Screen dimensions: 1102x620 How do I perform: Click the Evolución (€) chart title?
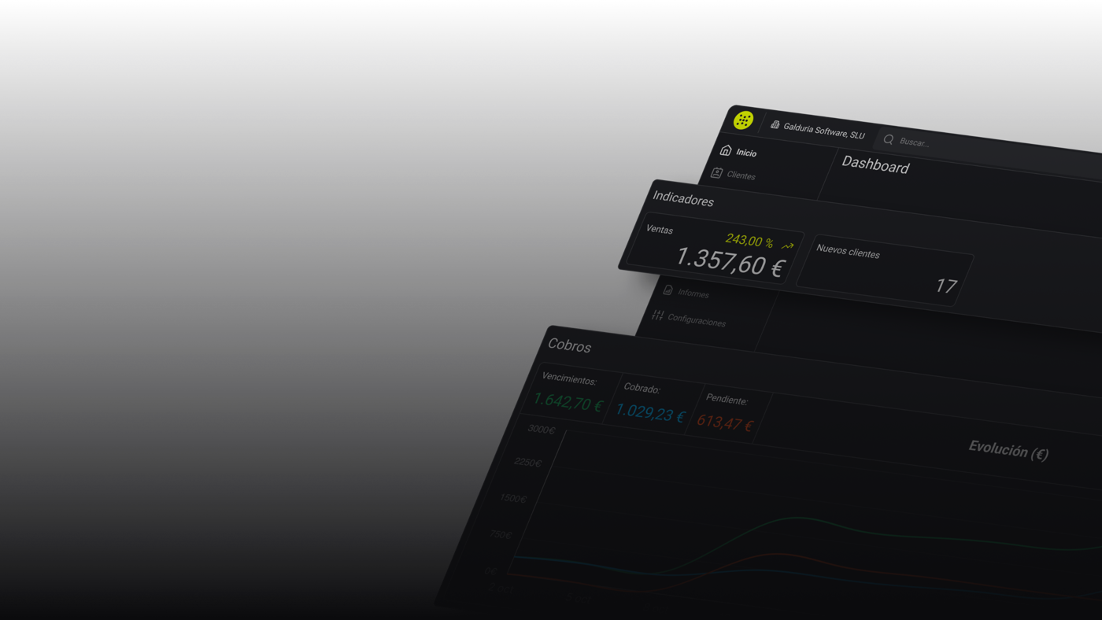click(x=1008, y=451)
